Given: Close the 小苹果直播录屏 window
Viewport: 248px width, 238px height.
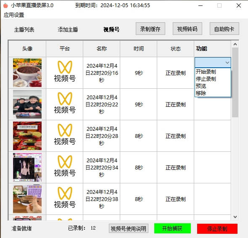Looking at the screenshot, I should (x=239, y=5).
